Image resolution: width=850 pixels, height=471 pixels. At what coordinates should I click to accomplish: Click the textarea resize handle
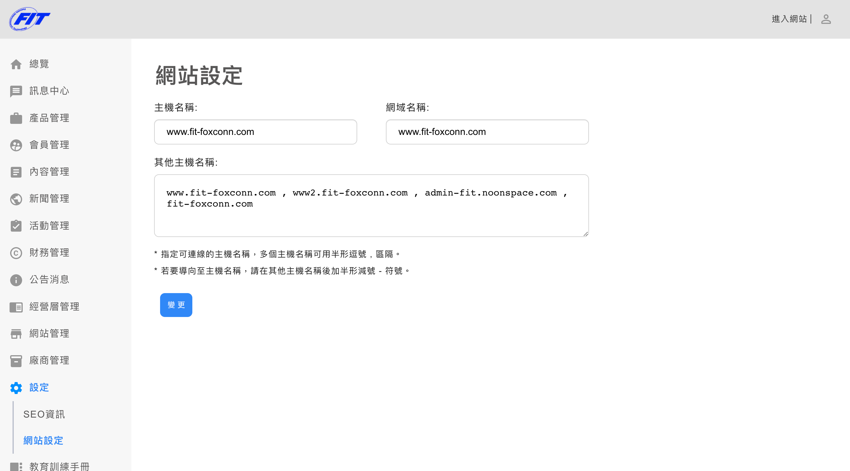pos(585,234)
